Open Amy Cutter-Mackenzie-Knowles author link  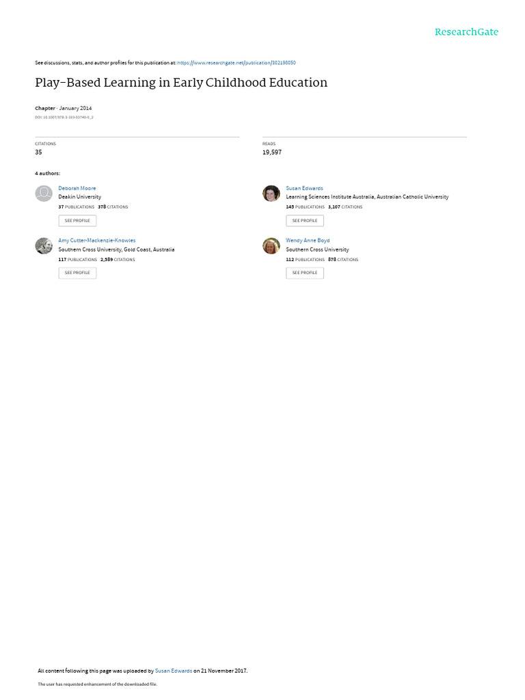tap(97, 240)
